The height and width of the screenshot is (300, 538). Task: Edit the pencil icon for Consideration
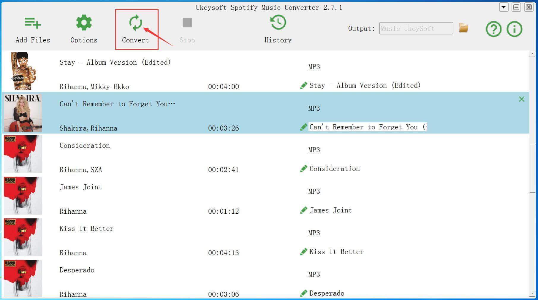pyautogui.click(x=303, y=169)
